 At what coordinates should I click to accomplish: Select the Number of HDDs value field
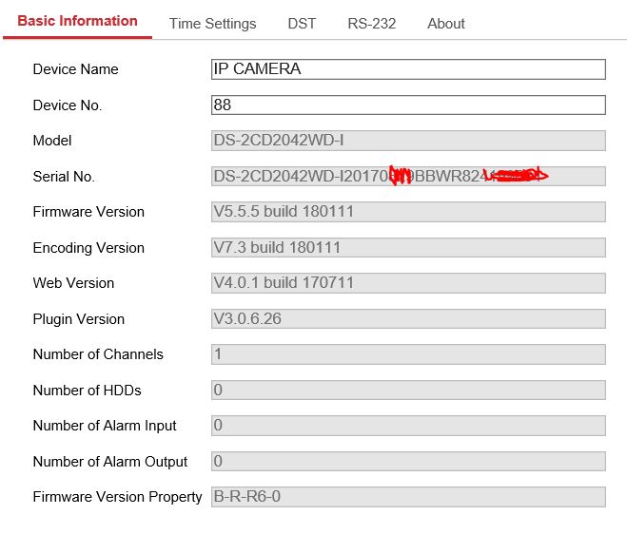pyautogui.click(x=408, y=390)
